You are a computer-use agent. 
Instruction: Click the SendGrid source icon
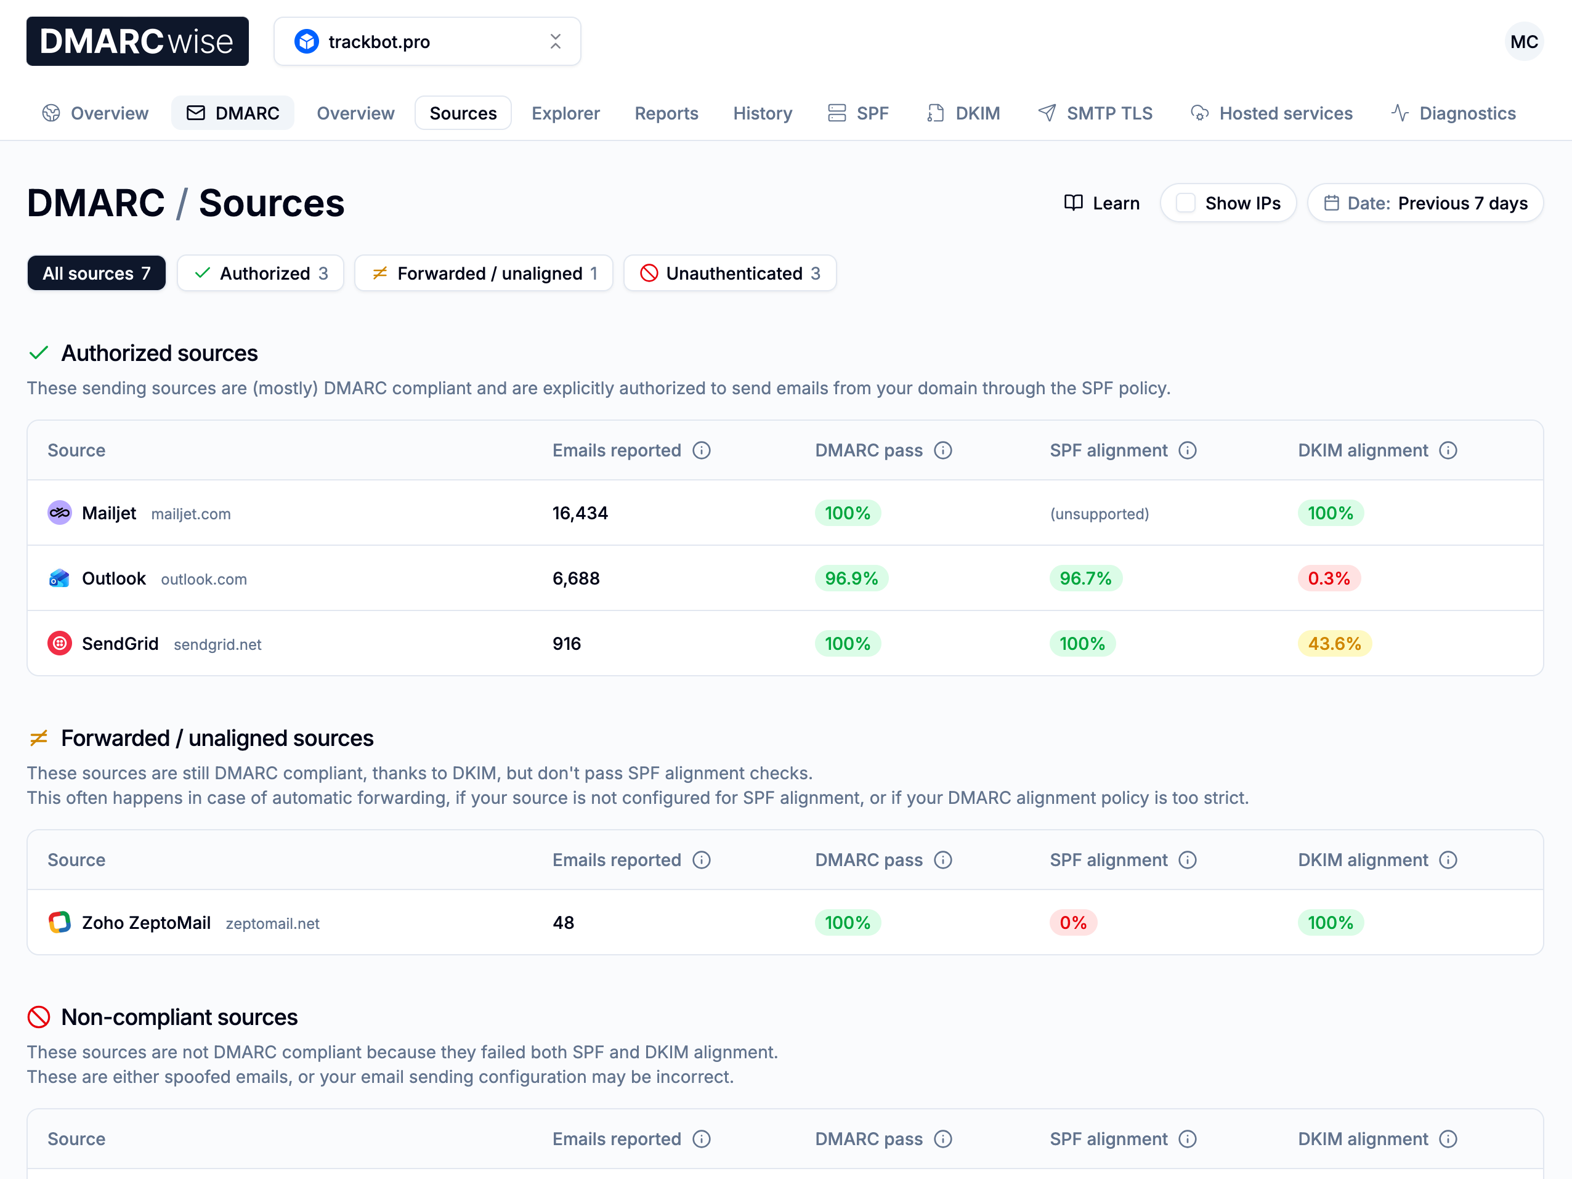point(60,644)
